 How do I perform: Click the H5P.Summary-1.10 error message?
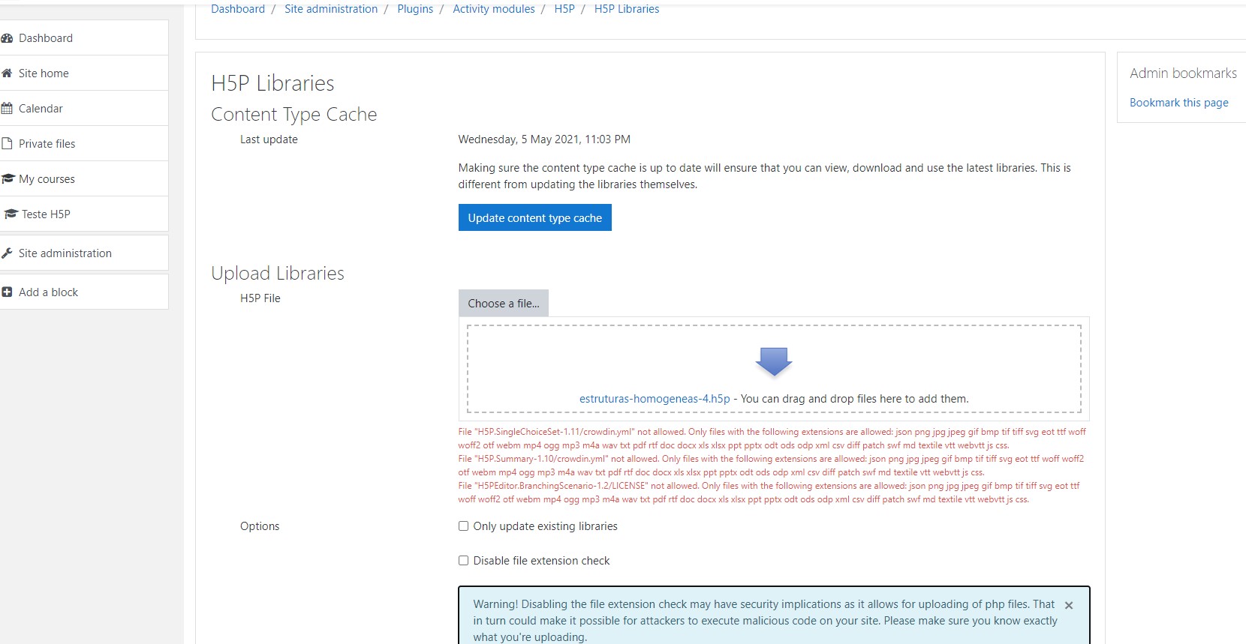coord(772,466)
